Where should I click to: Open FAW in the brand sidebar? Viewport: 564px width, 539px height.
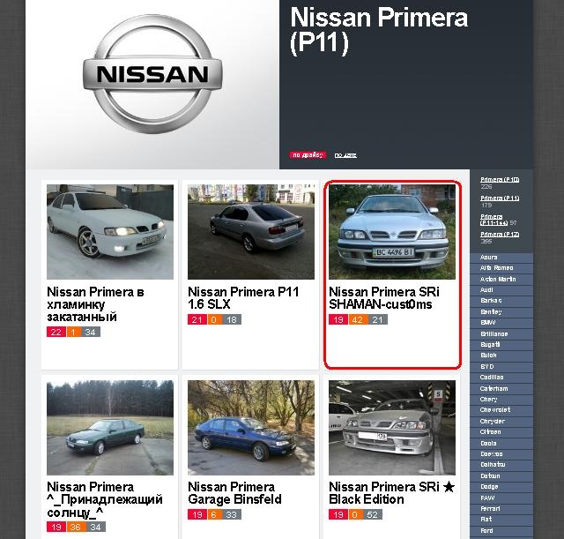487,498
